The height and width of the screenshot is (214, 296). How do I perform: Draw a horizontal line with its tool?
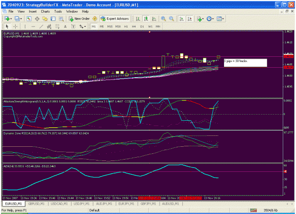click(33, 27)
